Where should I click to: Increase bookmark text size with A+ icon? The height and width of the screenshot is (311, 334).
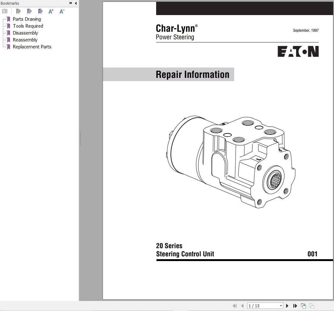51,11
